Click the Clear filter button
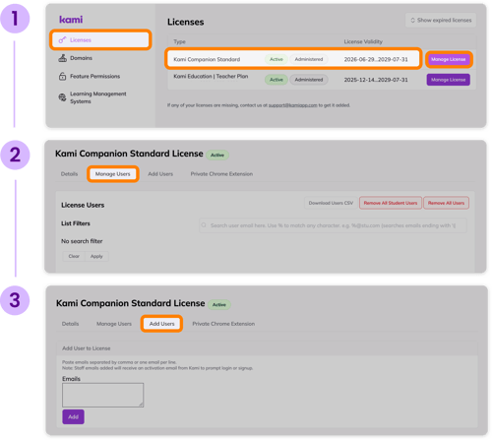 [74, 256]
